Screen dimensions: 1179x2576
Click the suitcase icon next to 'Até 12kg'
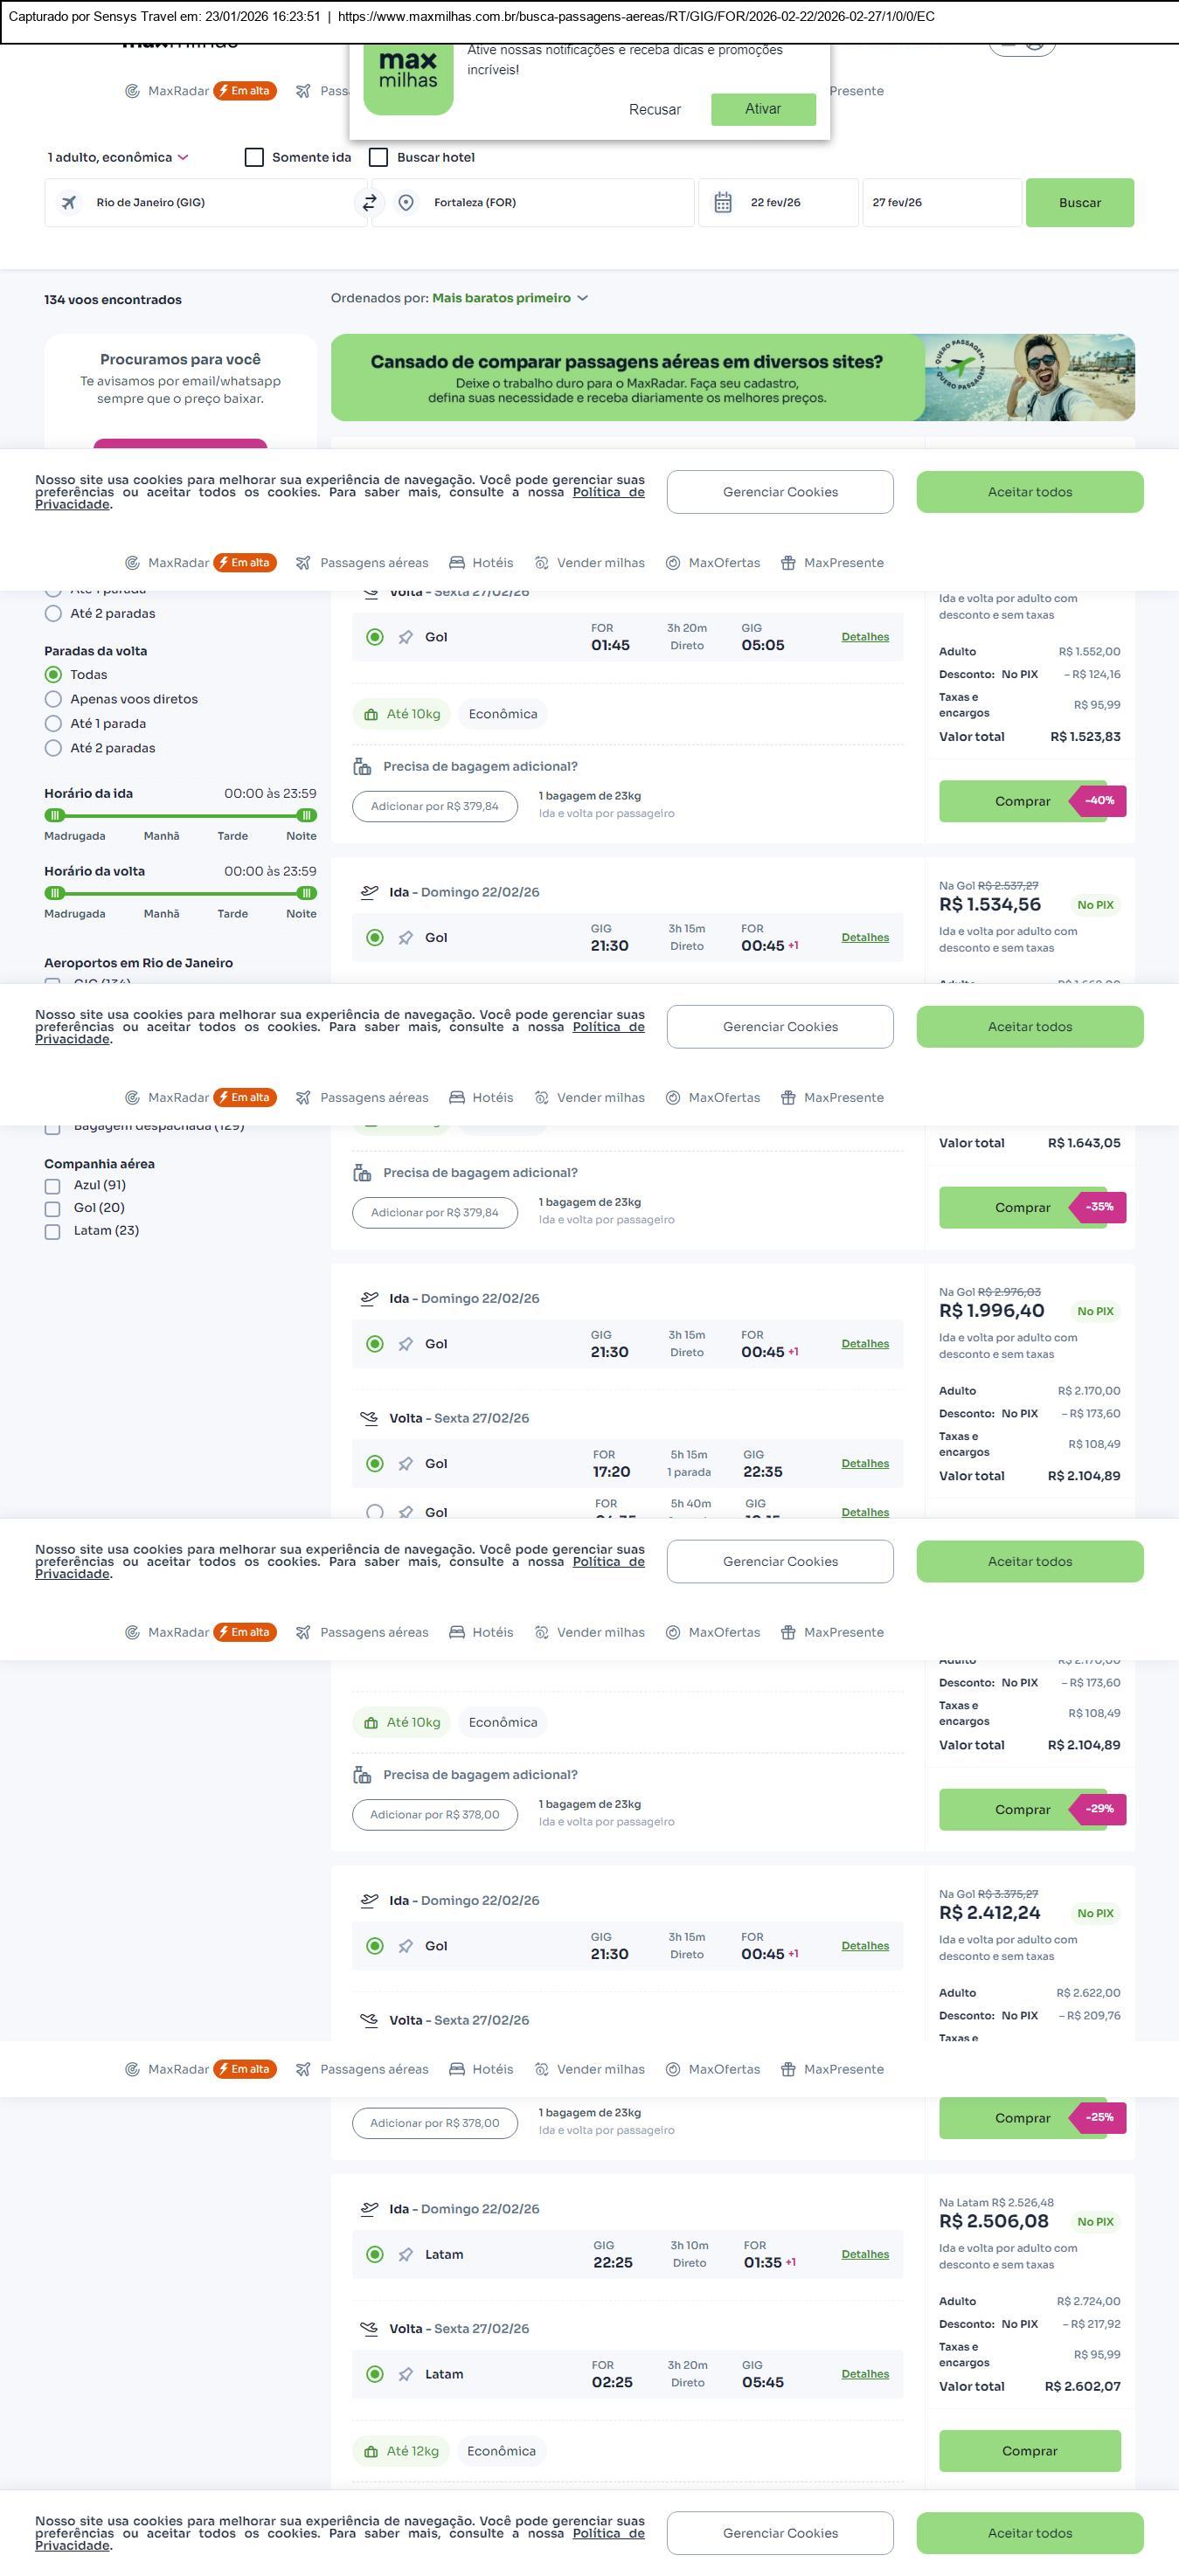coord(371,2452)
